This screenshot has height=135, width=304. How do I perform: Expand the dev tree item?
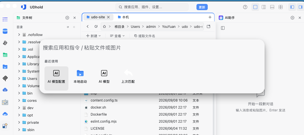point(19,108)
